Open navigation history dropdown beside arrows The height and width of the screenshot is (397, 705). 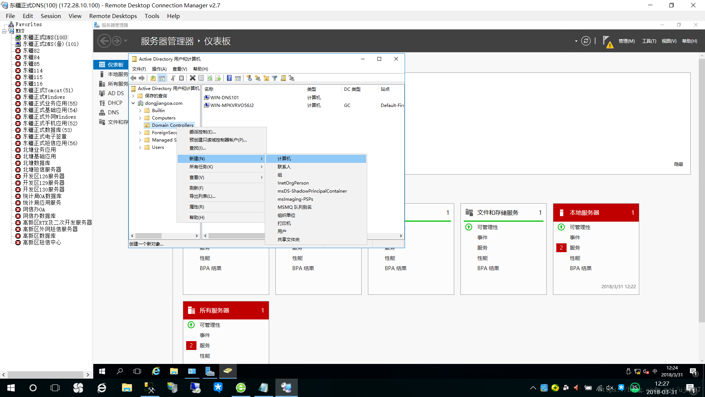point(126,41)
